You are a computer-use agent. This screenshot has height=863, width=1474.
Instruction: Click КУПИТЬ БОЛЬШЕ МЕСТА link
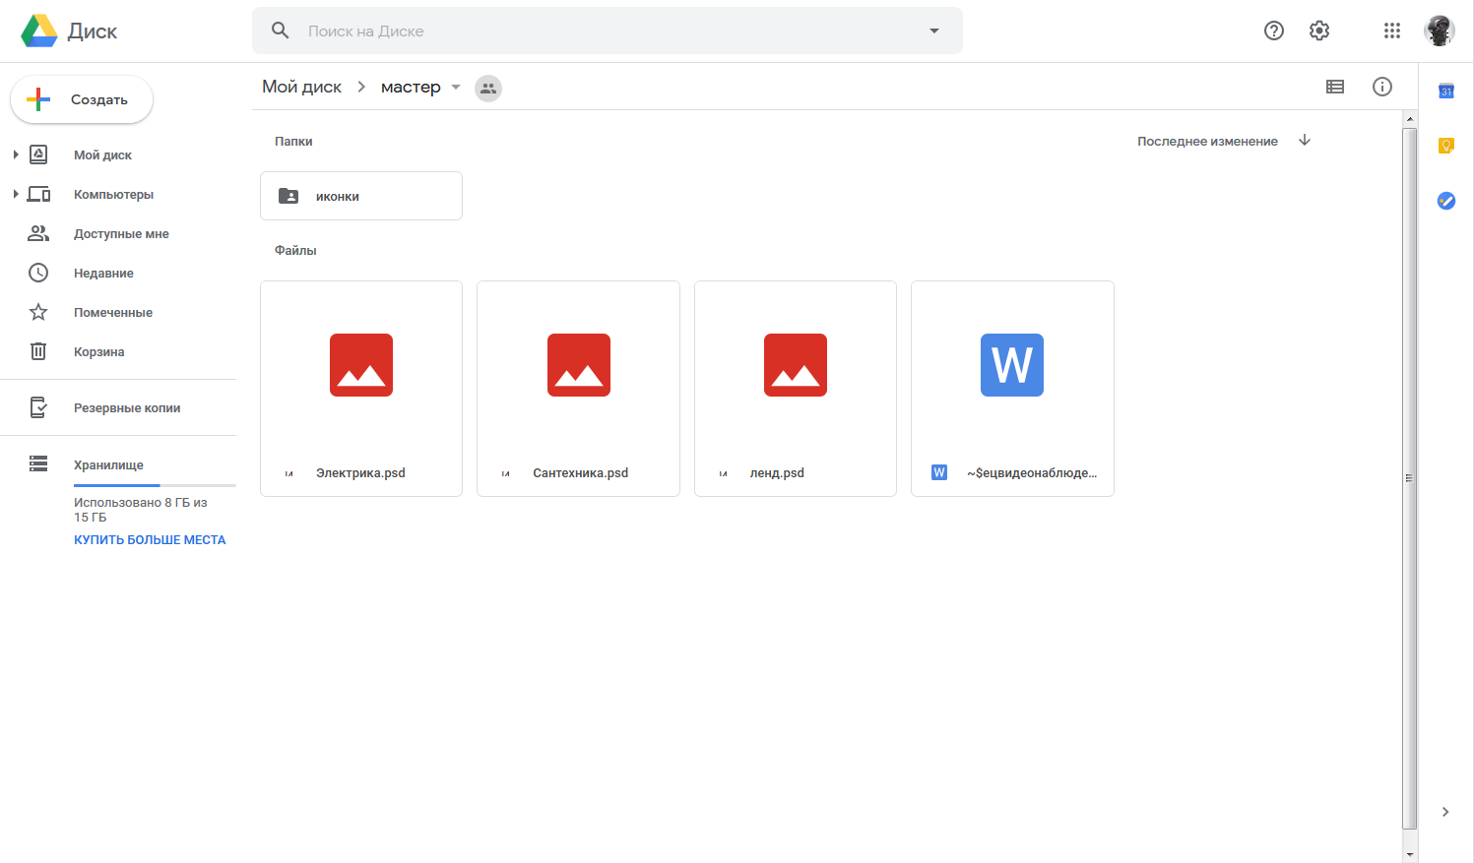150,539
